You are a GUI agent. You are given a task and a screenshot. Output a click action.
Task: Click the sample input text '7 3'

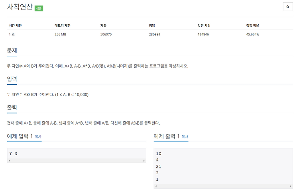pos(13,154)
